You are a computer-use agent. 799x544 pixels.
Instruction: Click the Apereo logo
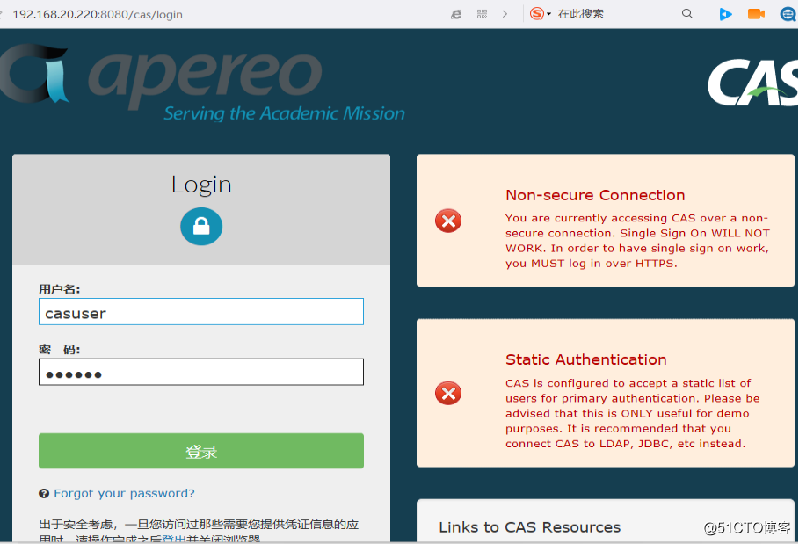[x=203, y=83]
